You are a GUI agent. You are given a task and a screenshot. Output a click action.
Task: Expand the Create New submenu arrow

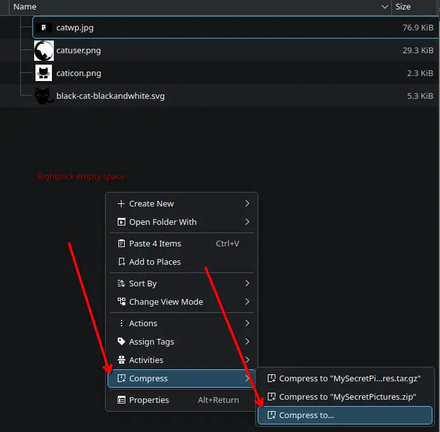(247, 204)
